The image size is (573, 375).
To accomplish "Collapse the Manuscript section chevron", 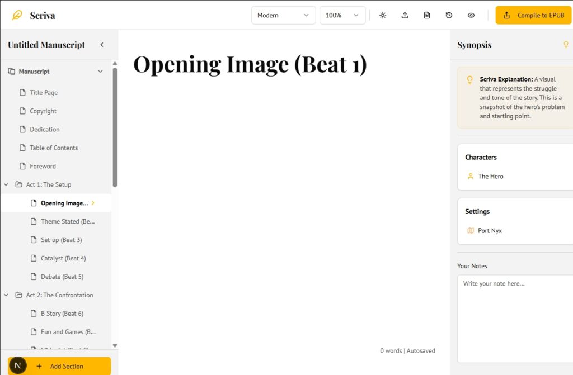I will point(100,72).
